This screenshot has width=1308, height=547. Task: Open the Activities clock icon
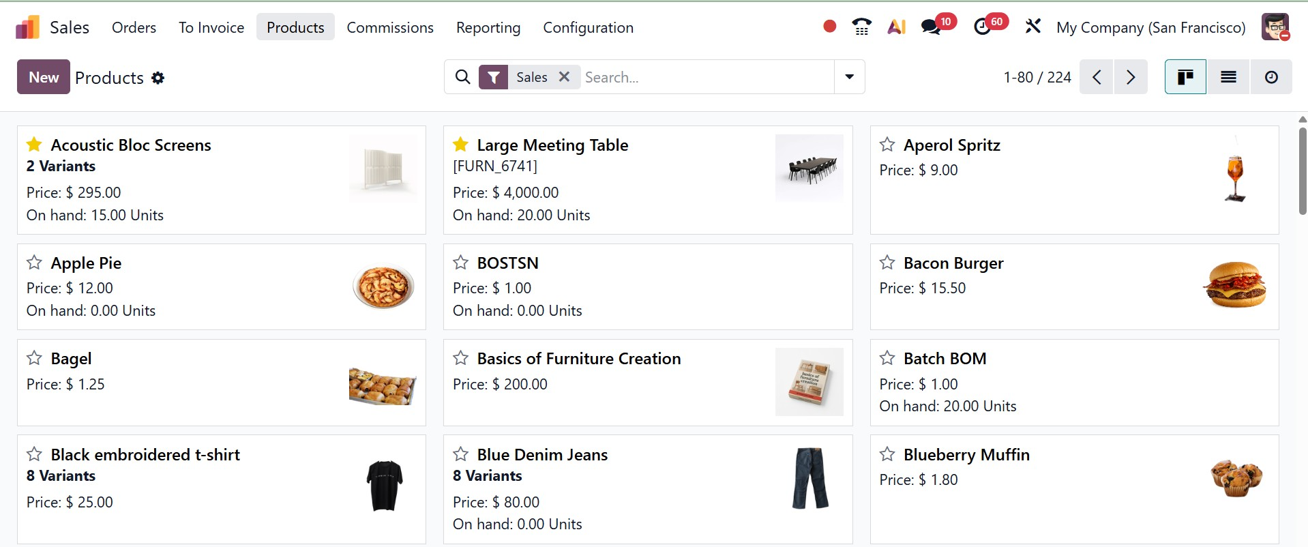pyautogui.click(x=982, y=27)
